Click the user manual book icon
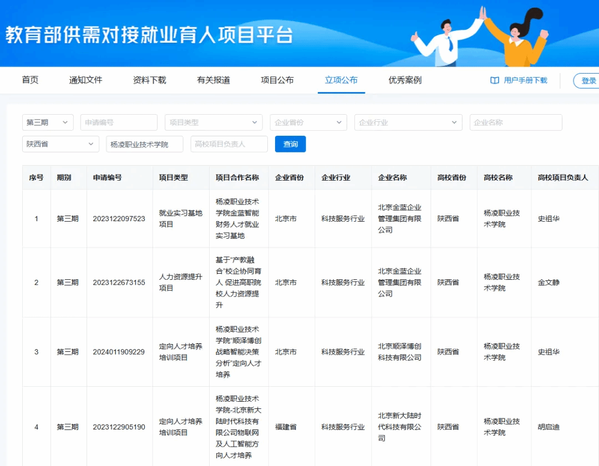This screenshot has width=599, height=466. 495,81
